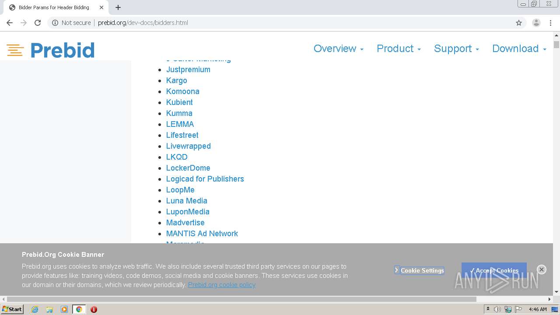Screen dimensions: 560x315
Task: Open the Livewrapped bidder link
Action: coord(189,146)
